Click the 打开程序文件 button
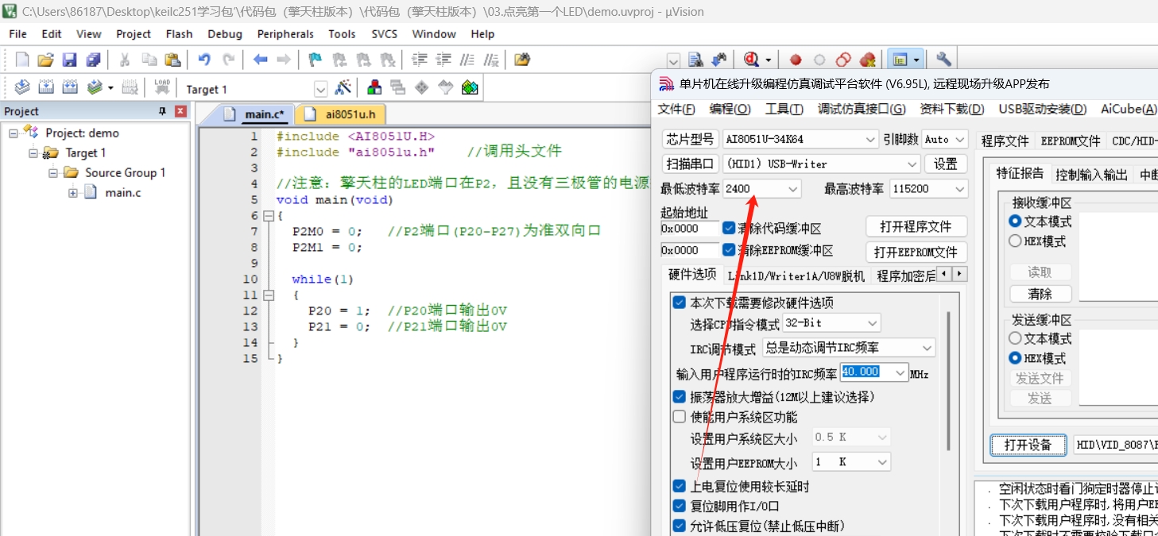The image size is (1158, 536). (x=916, y=226)
